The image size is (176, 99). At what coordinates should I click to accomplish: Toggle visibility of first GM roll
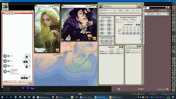point(9,56)
